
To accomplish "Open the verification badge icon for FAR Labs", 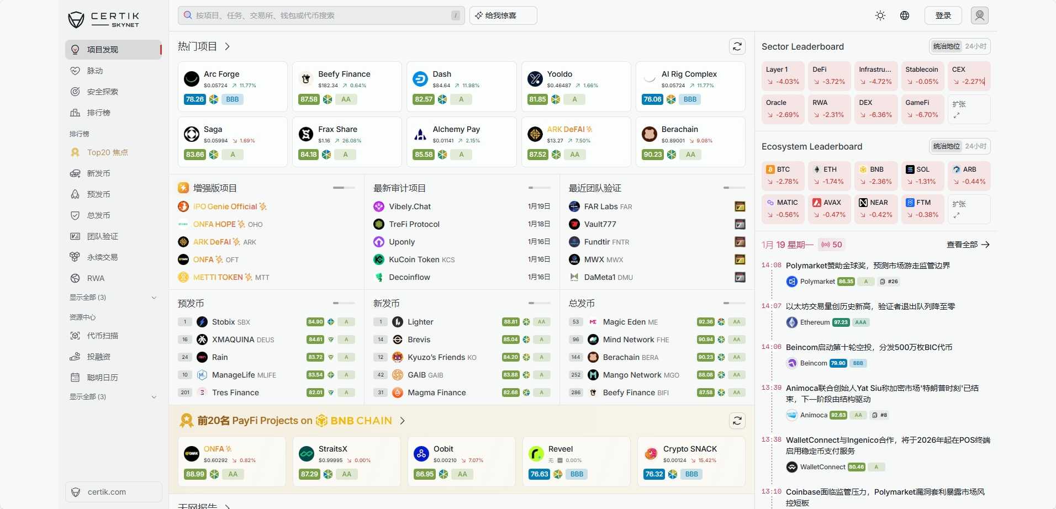I will click(740, 206).
